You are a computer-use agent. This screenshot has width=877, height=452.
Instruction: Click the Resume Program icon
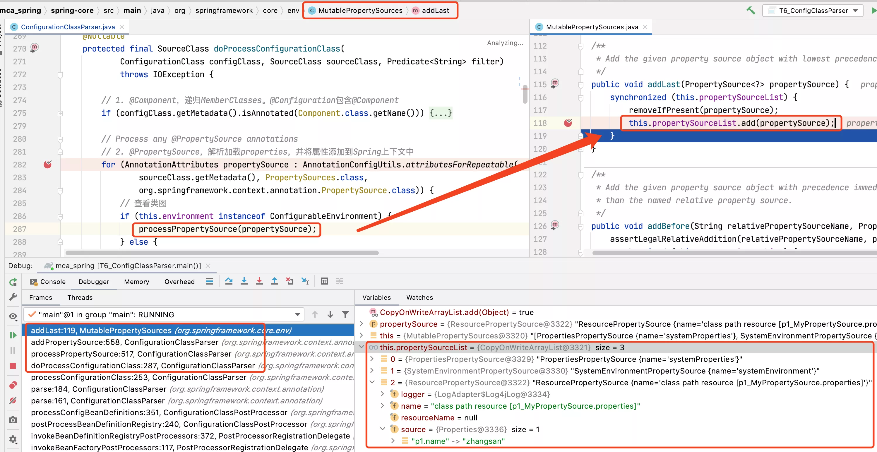13,335
